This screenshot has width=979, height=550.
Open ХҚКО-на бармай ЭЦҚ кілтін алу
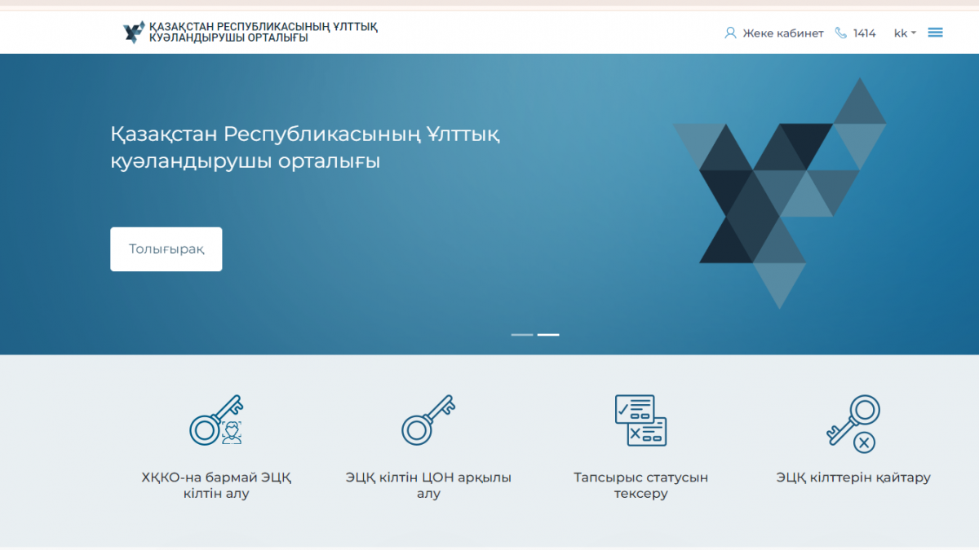coord(216,486)
